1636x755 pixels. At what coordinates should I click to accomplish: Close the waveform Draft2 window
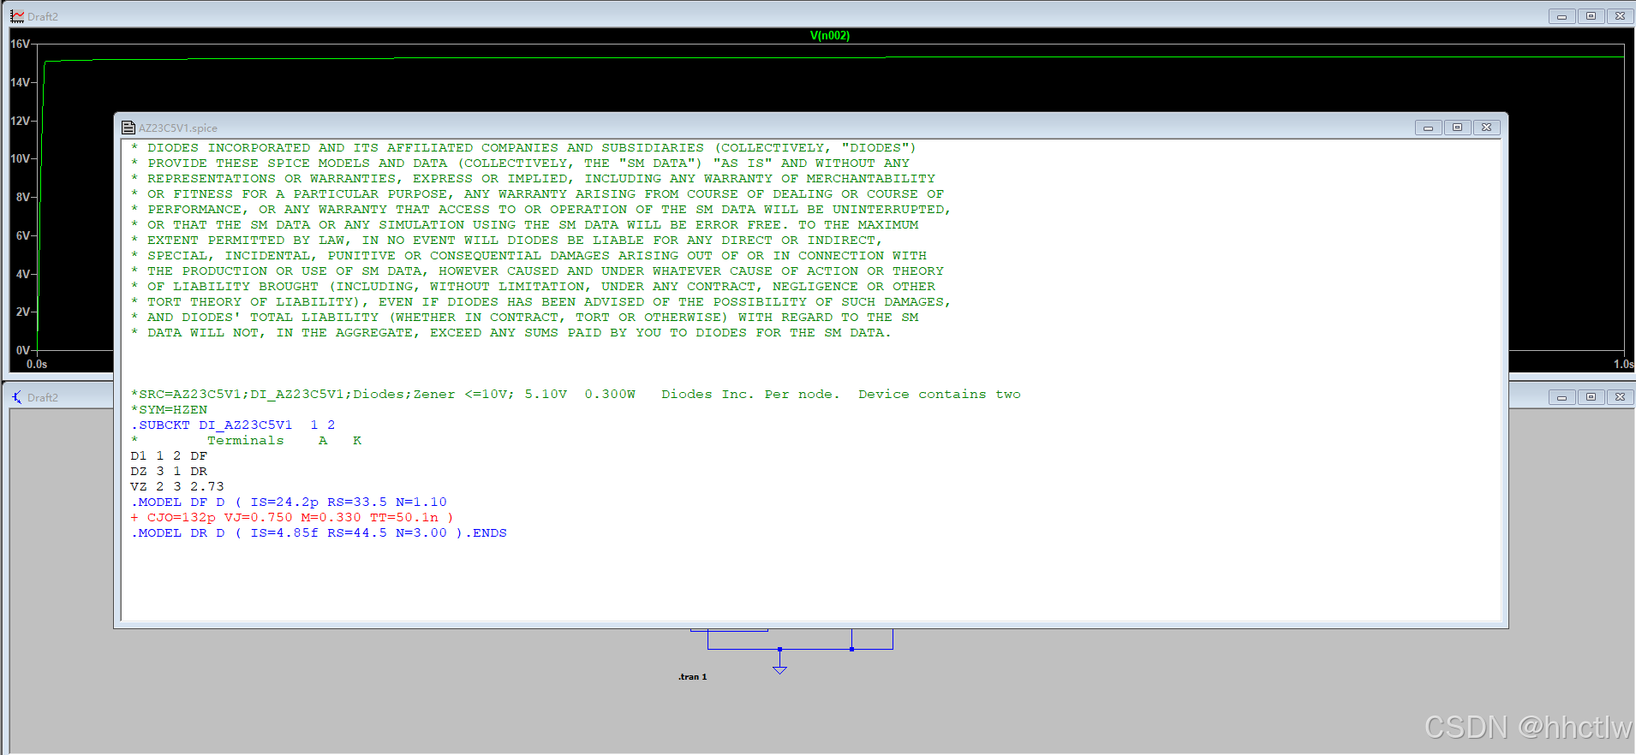[1620, 16]
